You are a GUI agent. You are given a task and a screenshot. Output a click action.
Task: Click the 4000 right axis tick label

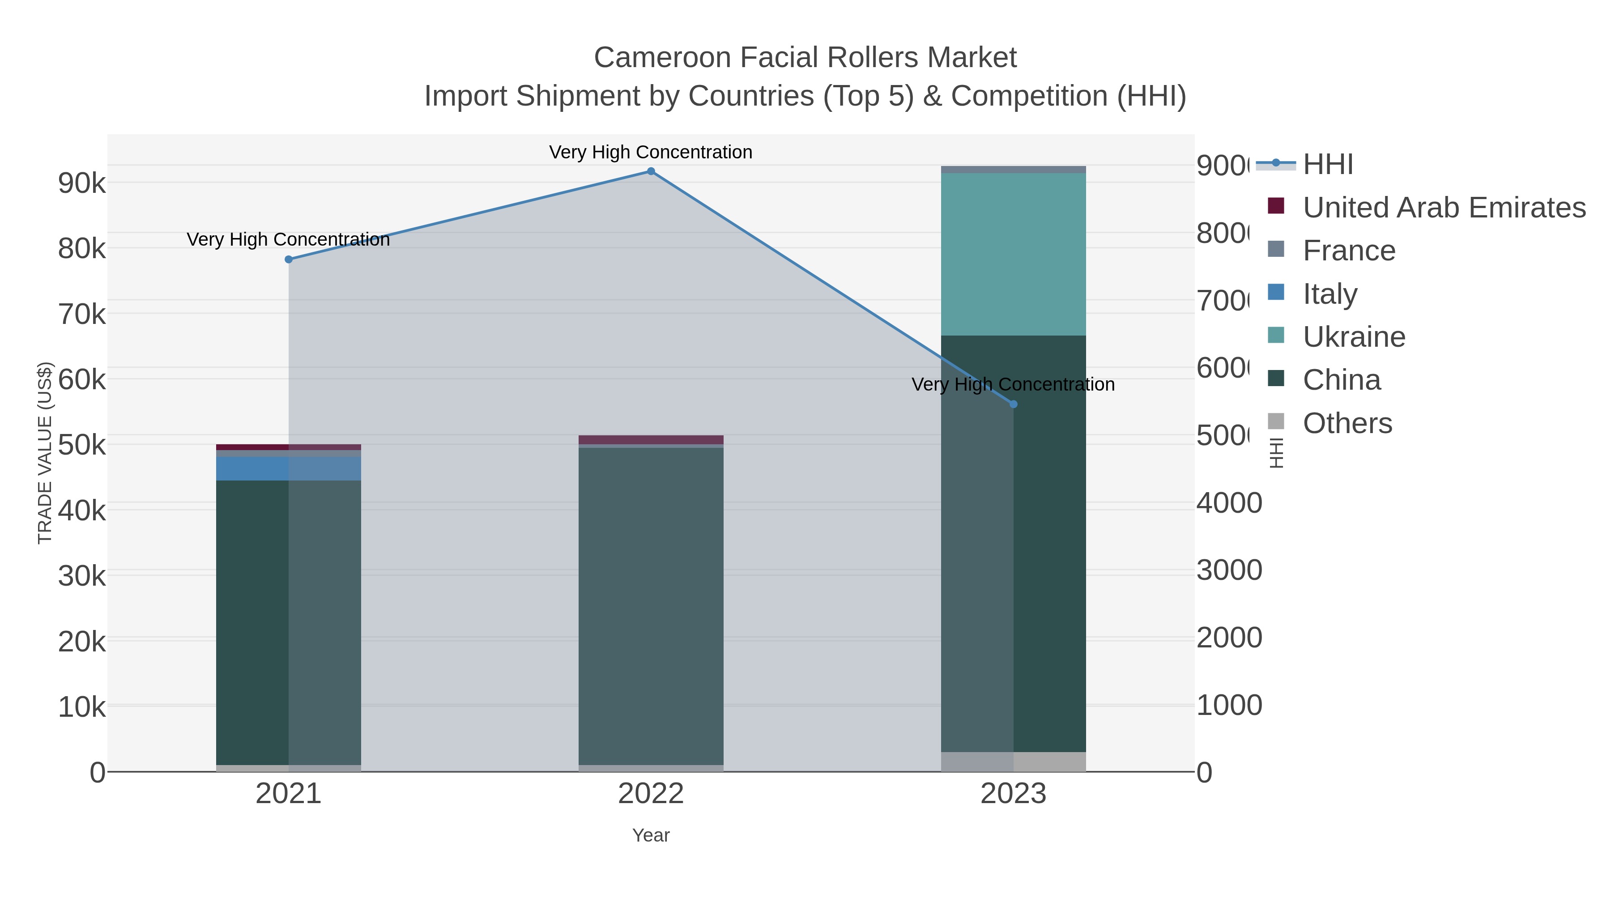(x=1230, y=503)
